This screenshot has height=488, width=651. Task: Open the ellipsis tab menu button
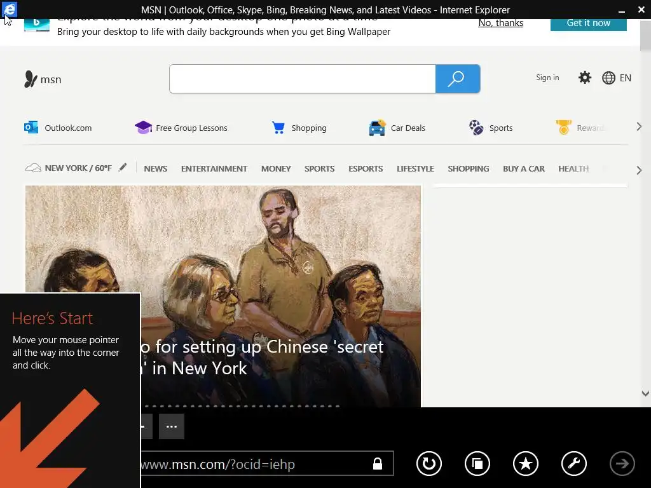point(172,426)
